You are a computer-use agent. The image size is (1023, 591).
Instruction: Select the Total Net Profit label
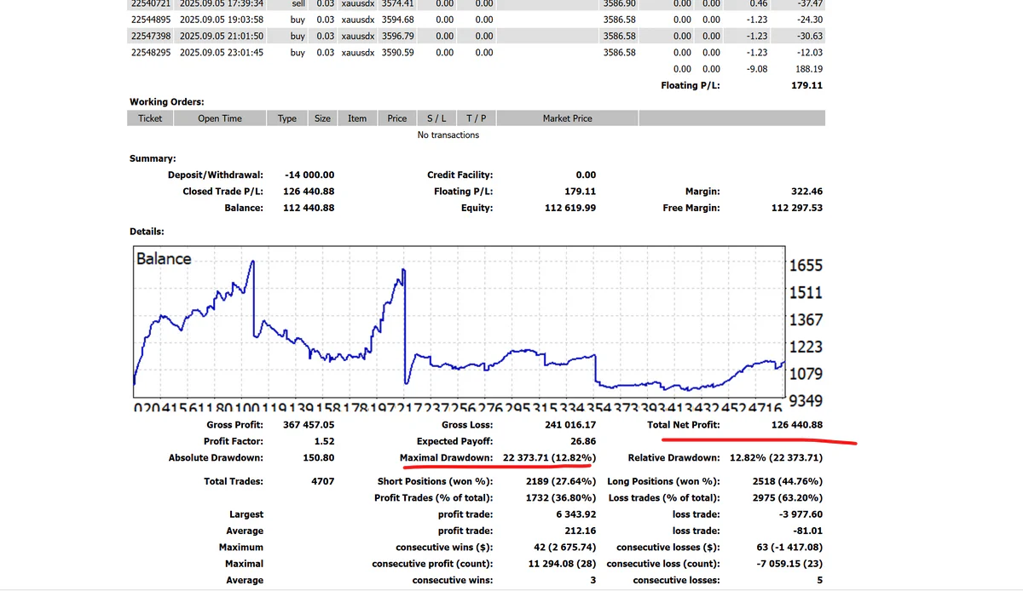coord(683,425)
